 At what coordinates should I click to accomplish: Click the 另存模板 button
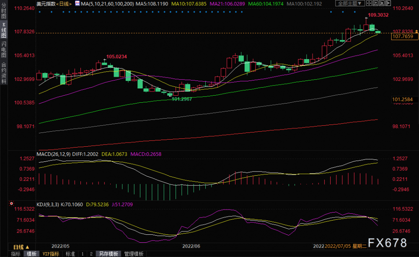click(109, 254)
